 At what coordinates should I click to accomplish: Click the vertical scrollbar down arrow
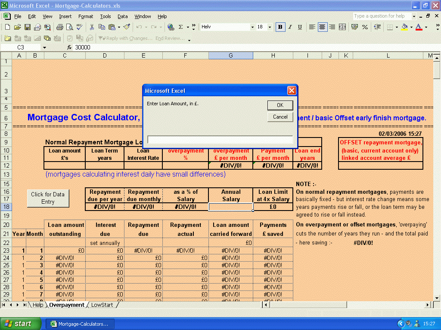[437, 298]
